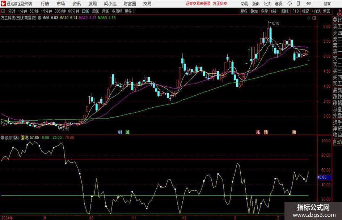Open the 财富圈 menu
342x220 pixels.
tap(130, 4)
